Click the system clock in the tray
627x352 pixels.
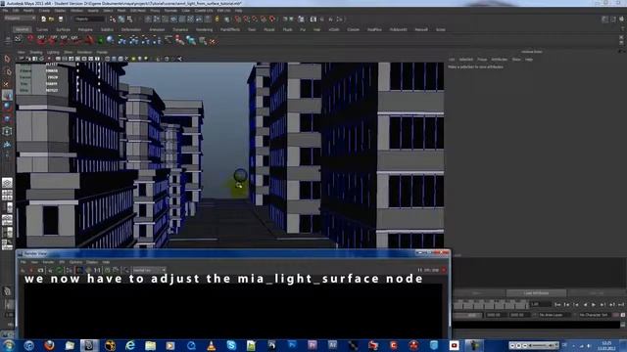click(606, 345)
